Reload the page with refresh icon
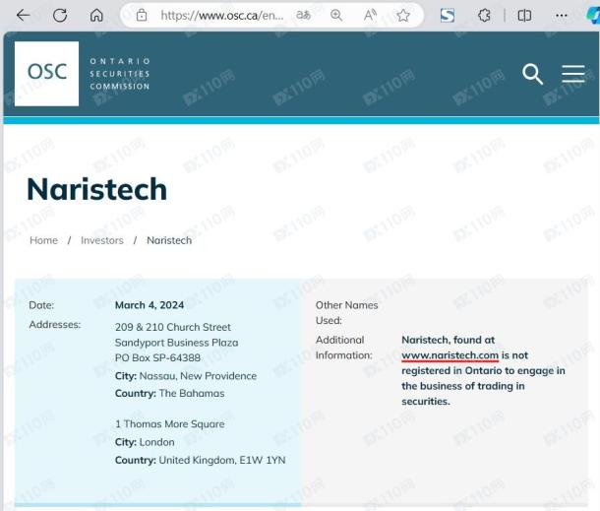This screenshot has width=600, height=511. [x=60, y=16]
